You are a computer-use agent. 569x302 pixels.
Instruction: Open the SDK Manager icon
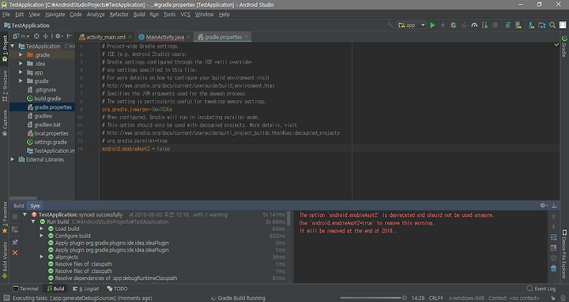[x=531, y=25]
